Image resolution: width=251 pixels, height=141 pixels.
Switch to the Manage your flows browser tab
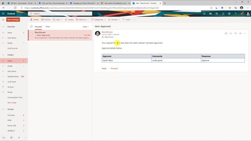point(84,3)
